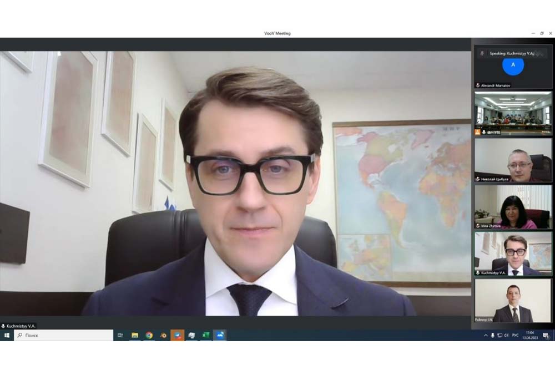The image size is (555, 370).
Task: Click Alexandr Mamatov muted mic icon
Action: coord(478,85)
